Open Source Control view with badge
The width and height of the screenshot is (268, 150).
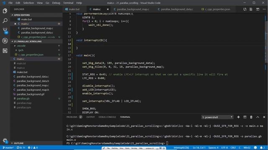point(5,31)
